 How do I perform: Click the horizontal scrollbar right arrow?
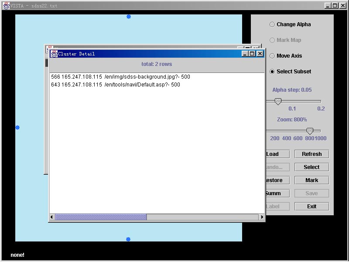tap(262, 217)
